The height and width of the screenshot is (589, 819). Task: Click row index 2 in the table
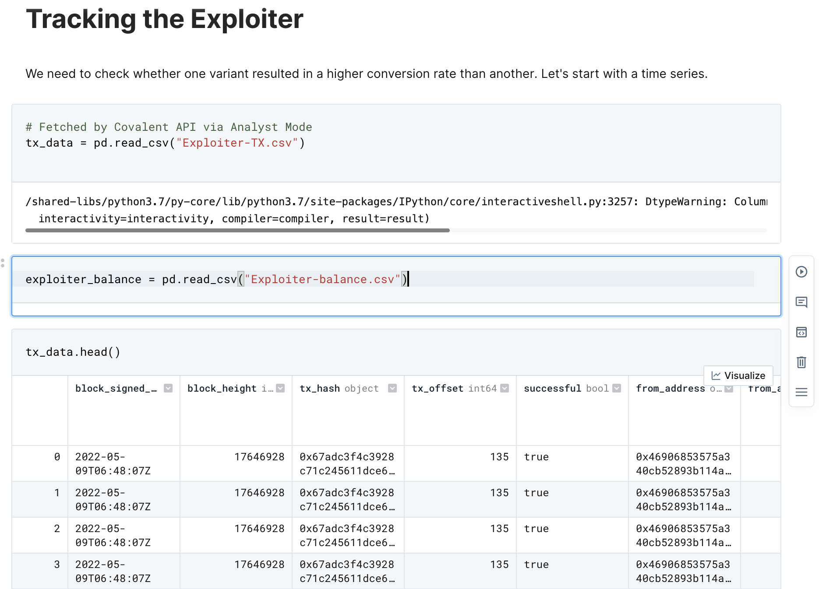(x=57, y=529)
